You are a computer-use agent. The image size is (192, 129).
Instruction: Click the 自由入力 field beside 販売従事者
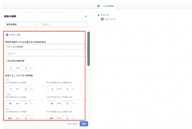(63, 24)
